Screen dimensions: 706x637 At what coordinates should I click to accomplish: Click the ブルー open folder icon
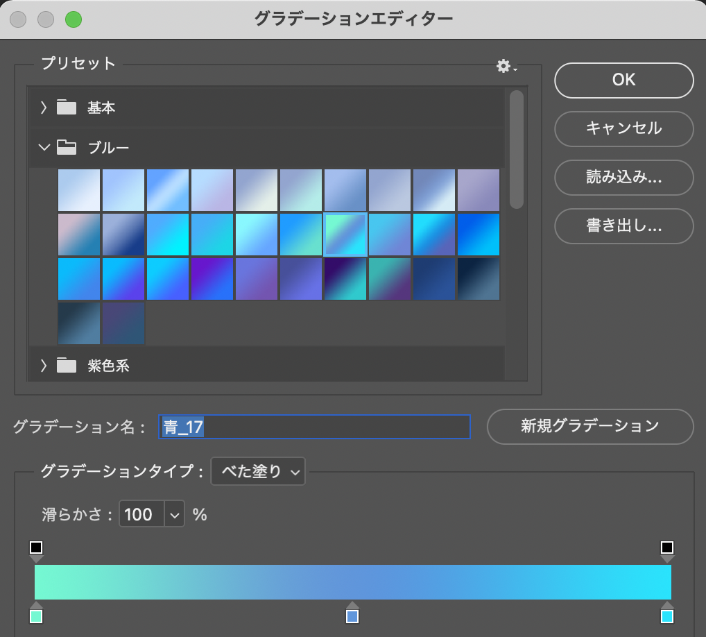pyautogui.click(x=67, y=147)
